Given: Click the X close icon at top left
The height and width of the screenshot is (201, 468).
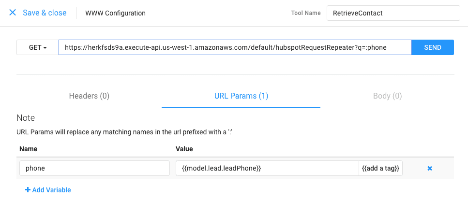Looking at the screenshot, I should click(x=13, y=13).
